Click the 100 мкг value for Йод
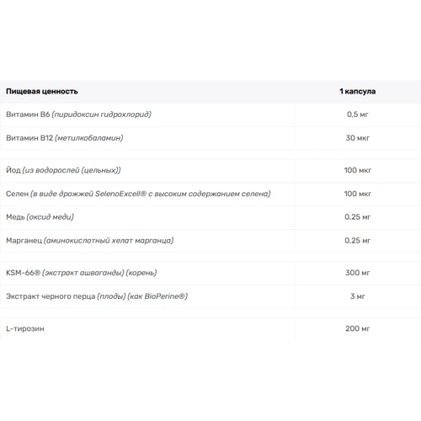Viewport: 421px width, 421px height. (357, 170)
